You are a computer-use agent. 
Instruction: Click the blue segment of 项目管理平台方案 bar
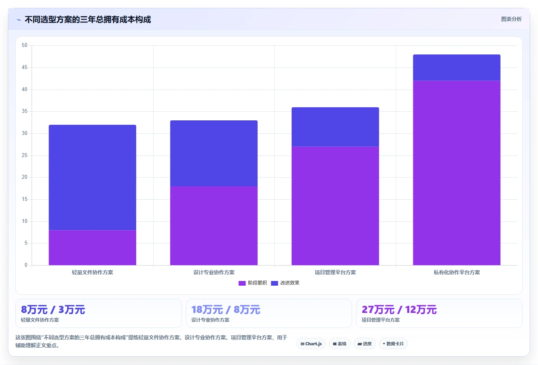click(335, 127)
